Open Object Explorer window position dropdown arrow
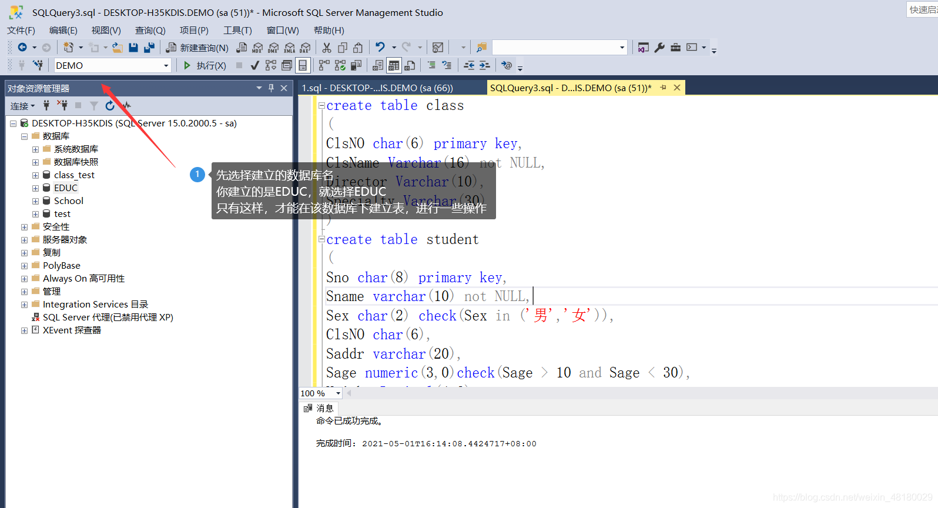 click(x=259, y=88)
